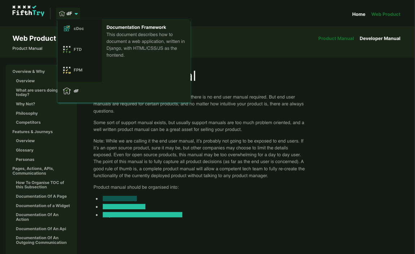Select cDoc from the dropdown menu

80,29
